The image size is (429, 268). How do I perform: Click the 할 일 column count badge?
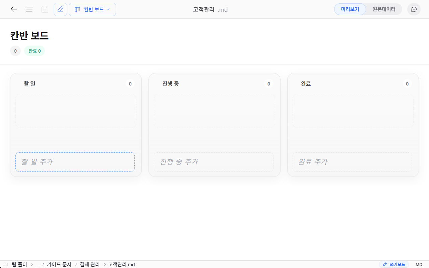coord(130,84)
